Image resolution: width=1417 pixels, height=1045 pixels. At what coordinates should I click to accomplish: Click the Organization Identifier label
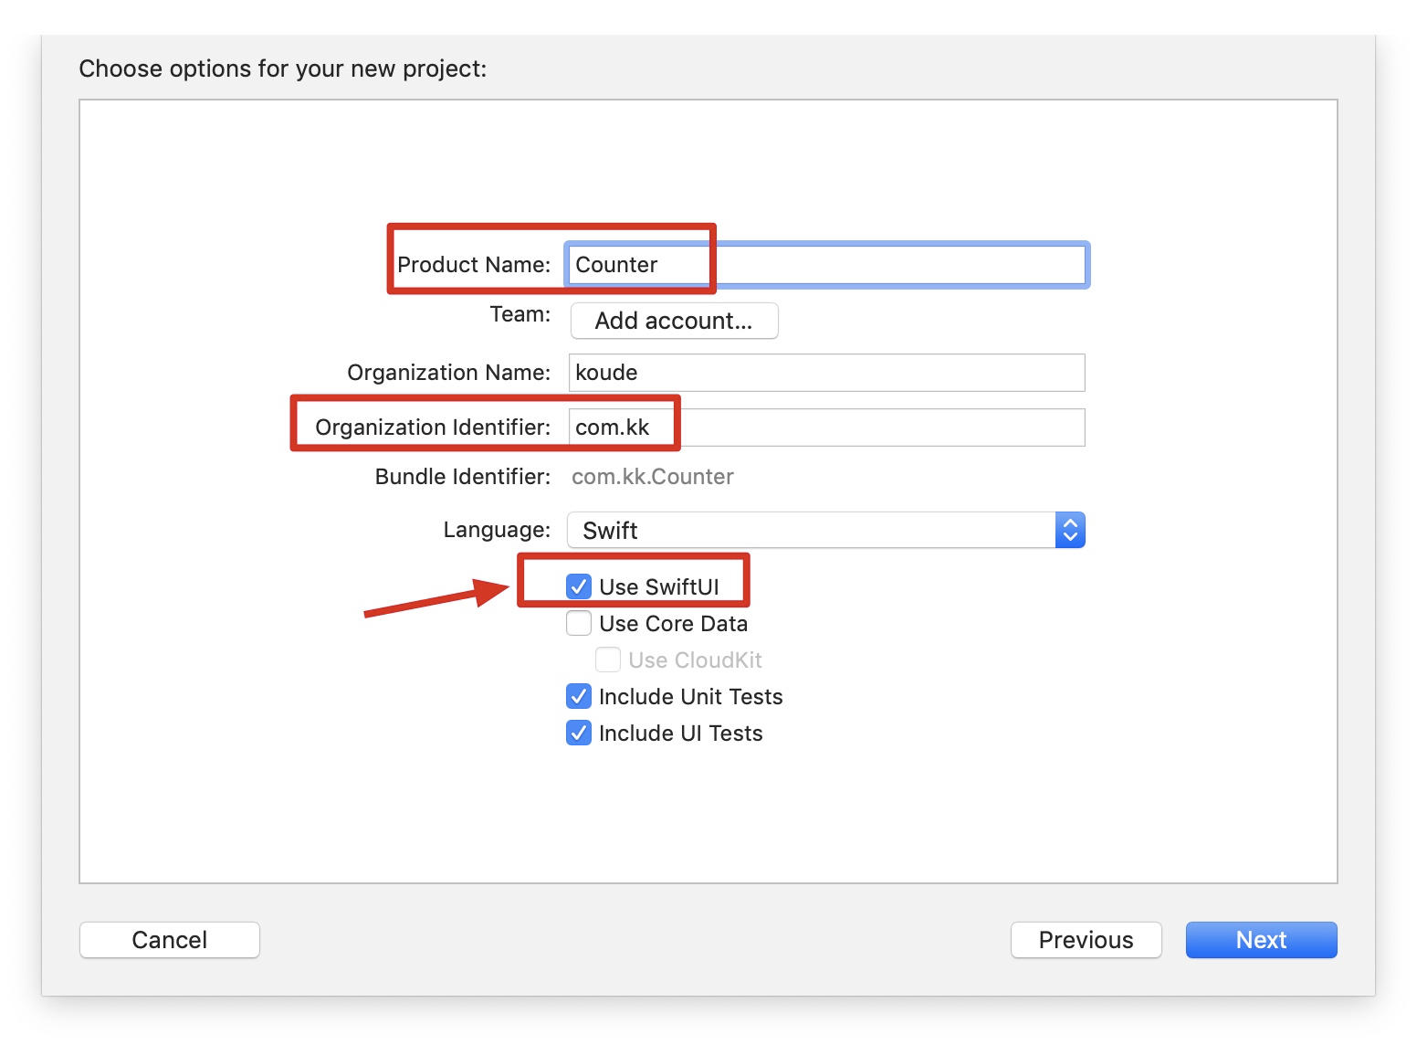[433, 427]
